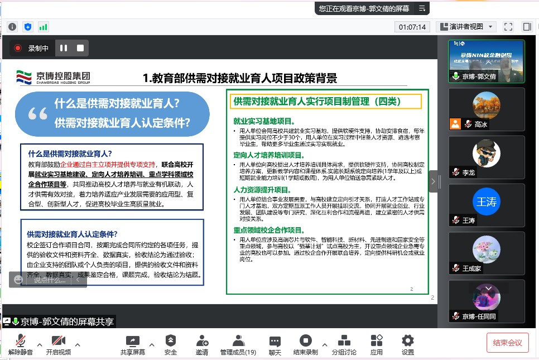Image resolution: width=539 pixels, height=360 pixels.
Task: Toggle the side panel layout icon
Action: pyautogui.click(x=527, y=27)
